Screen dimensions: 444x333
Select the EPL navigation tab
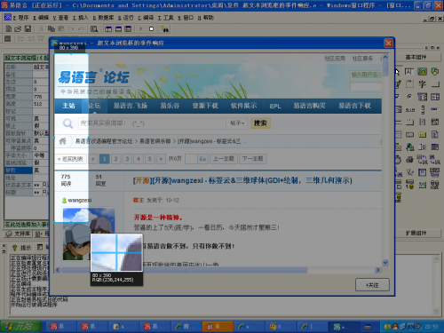[x=275, y=106]
